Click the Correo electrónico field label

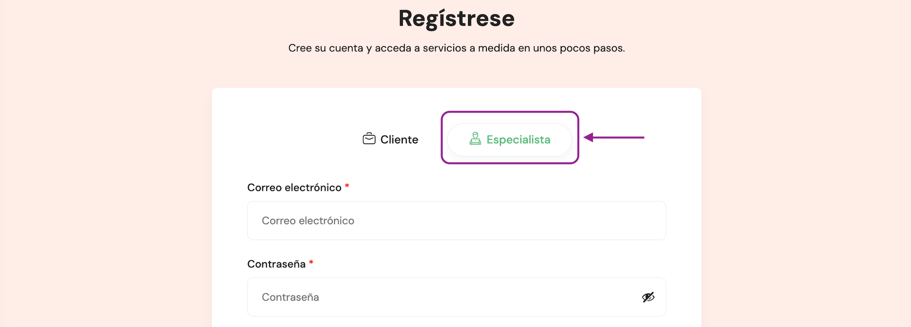pos(294,188)
